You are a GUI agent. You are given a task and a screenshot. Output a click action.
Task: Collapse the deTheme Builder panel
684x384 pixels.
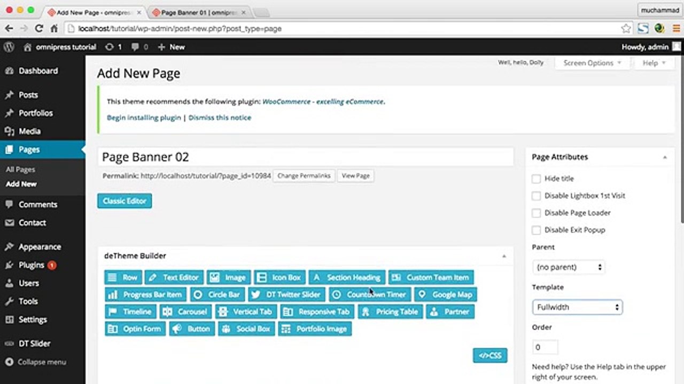pyautogui.click(x=504, y=256)
